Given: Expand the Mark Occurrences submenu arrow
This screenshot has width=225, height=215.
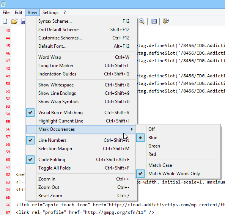Looking at the screenshot, I should pos(132,129).
